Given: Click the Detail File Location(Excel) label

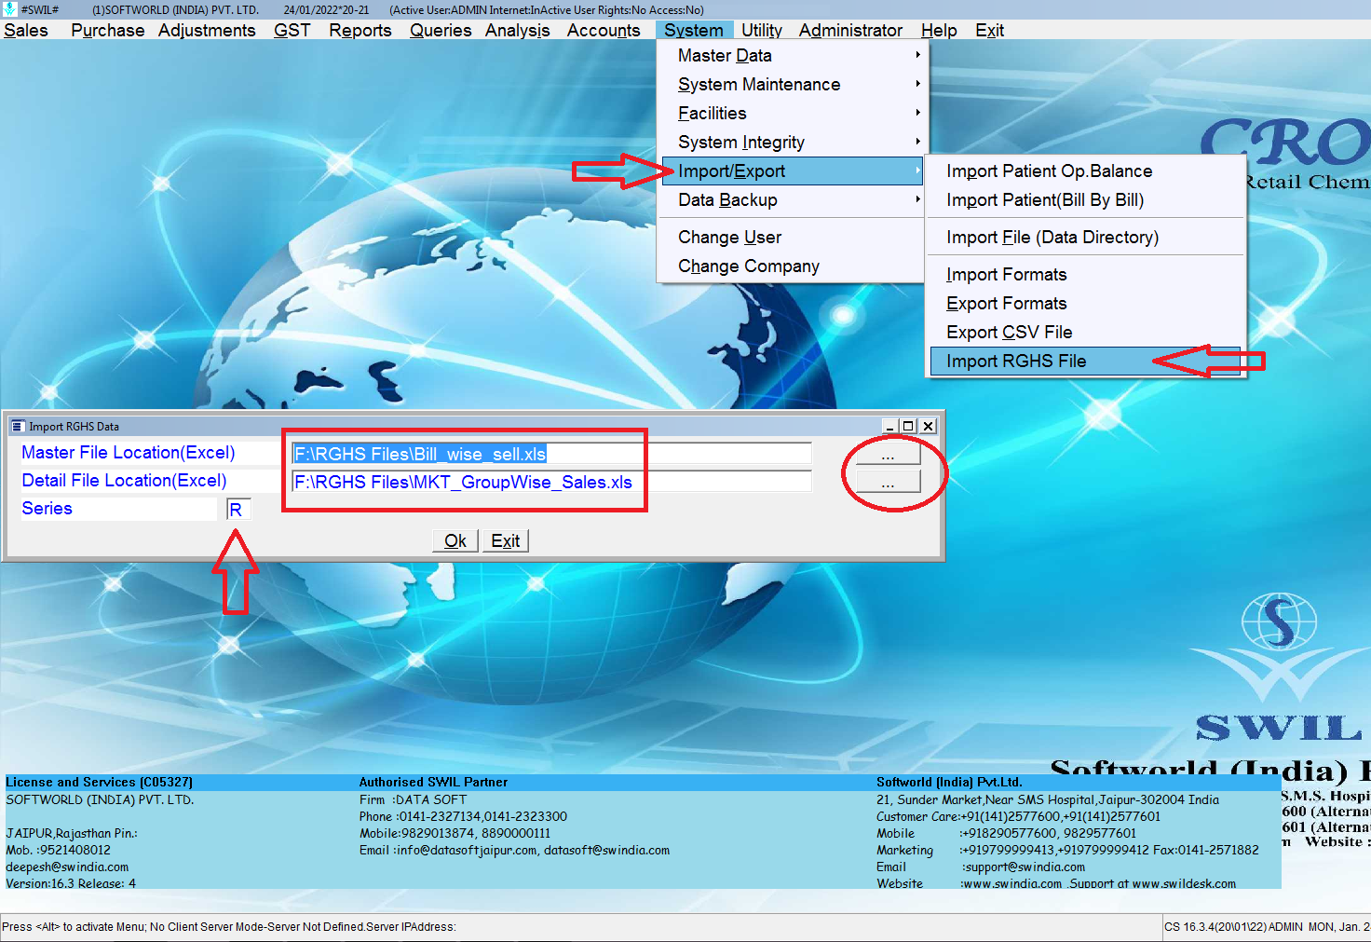Looking at the screenshot, I should [124, 481].
